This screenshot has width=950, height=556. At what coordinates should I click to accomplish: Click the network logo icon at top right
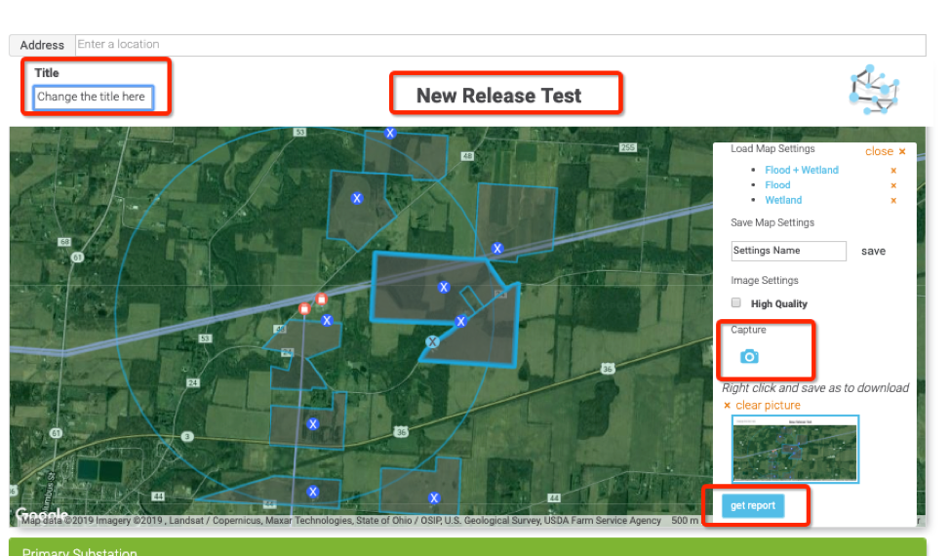(x=873, y=91)
